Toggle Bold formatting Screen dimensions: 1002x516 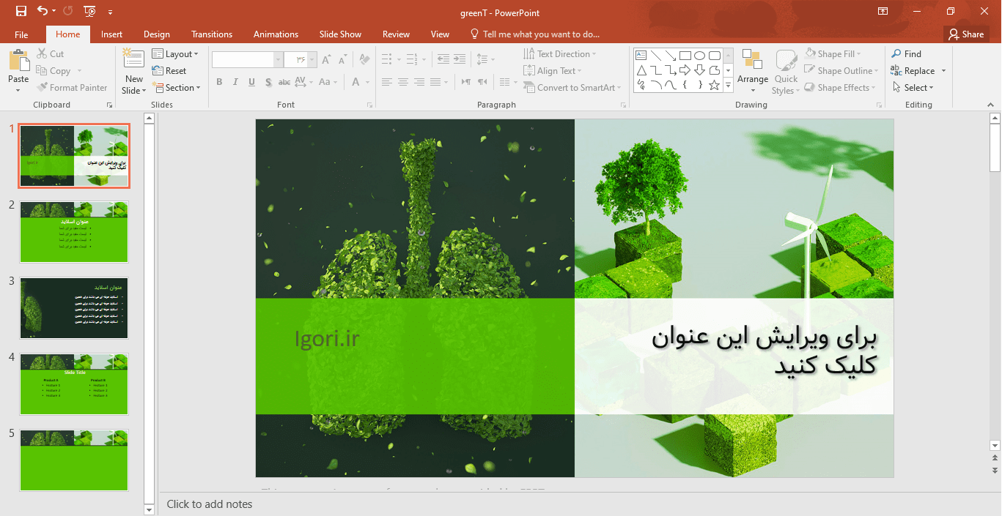(218, 82)
